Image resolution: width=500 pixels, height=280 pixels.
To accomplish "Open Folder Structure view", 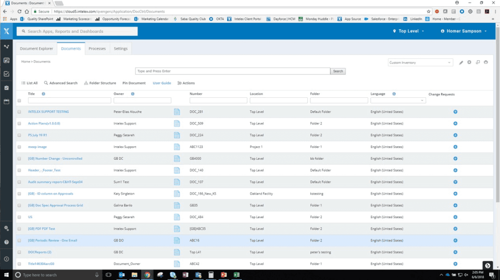I will 100,83.
